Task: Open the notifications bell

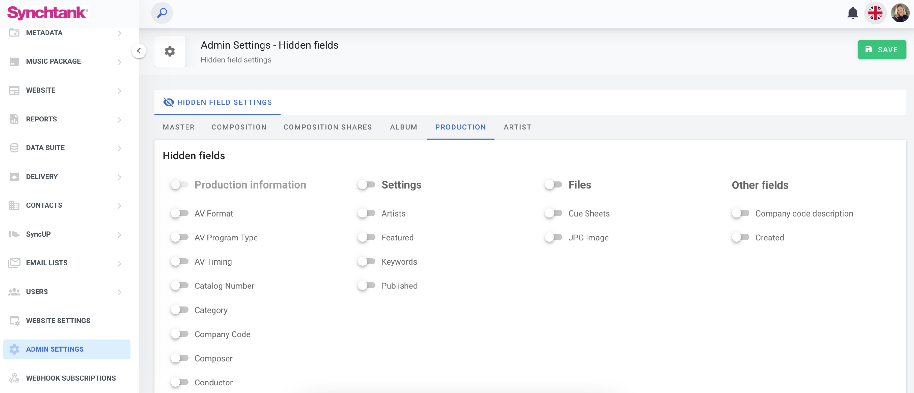Action: pyautogui.click(x=852, y=13)
